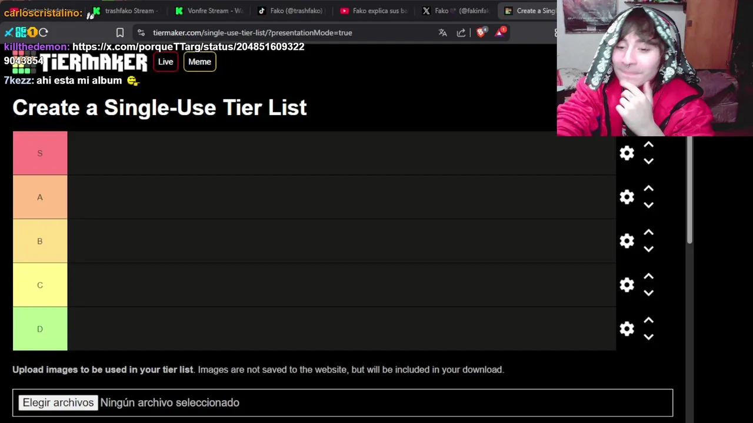Click 7kezz chat message 'ahi esta mi album'
Image resolution: width=753 pixels, height=423 pixels.
pos(79,80)
